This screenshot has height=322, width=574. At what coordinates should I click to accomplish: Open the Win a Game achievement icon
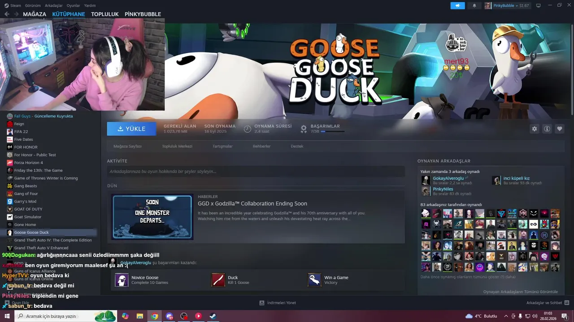pos(314,280)
